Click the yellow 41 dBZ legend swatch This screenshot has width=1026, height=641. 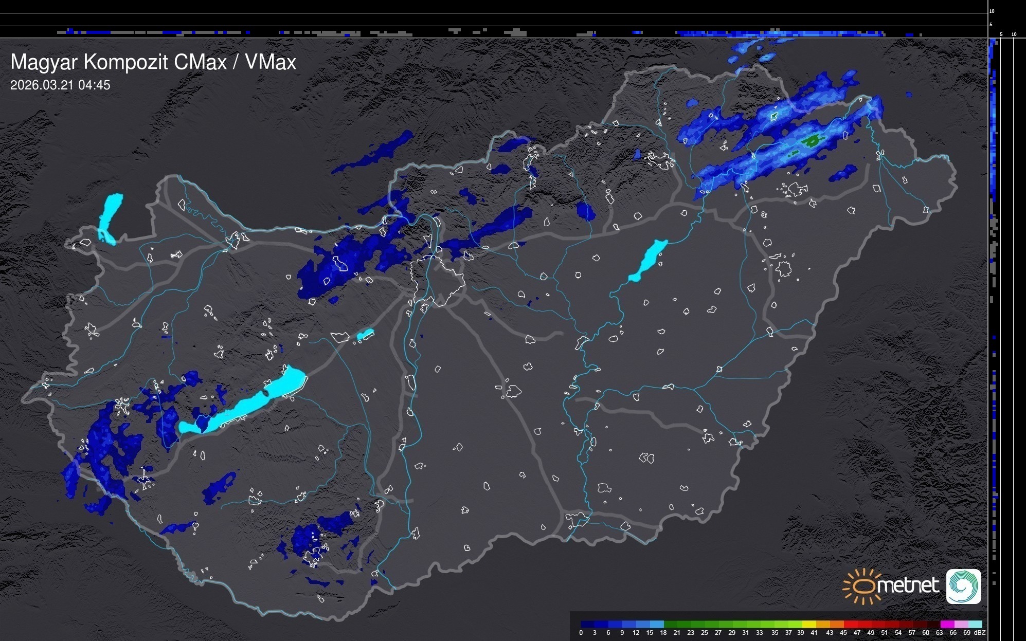(810, 624)
